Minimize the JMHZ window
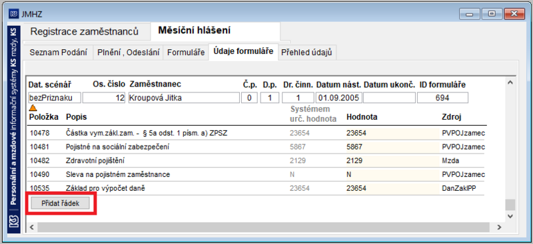Viewport: 533px width, 244px height. tap(470, 14)
